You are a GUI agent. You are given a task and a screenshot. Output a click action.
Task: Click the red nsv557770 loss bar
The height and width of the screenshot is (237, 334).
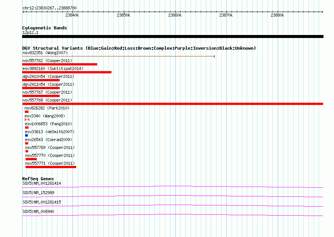(x=31, y=159)
